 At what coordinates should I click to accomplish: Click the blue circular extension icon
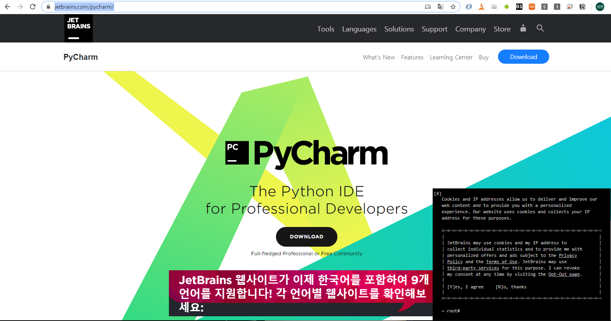(x=469, y=7)
